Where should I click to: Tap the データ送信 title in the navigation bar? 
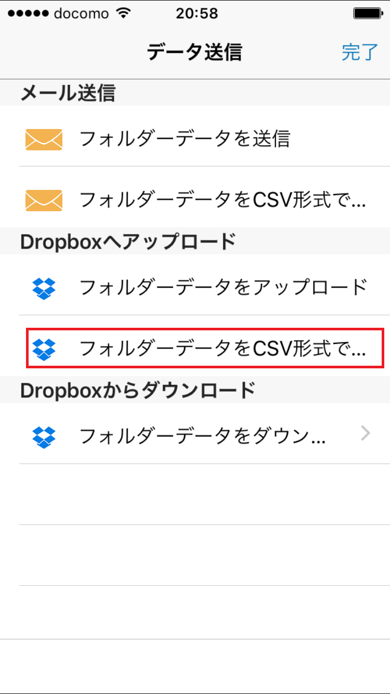[194, 53]
